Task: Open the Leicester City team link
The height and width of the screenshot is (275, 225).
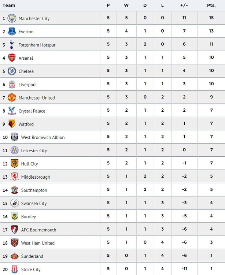Action: click(x=34, y=150)
